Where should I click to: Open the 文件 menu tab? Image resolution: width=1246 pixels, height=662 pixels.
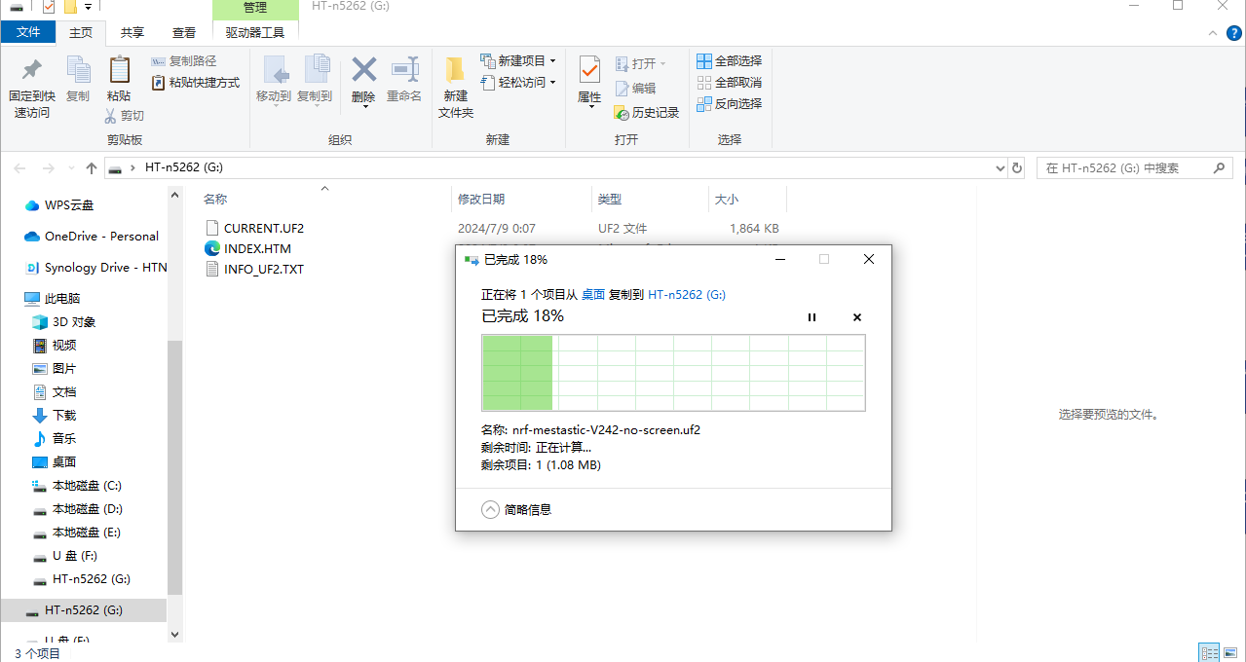tap(28, 32)
